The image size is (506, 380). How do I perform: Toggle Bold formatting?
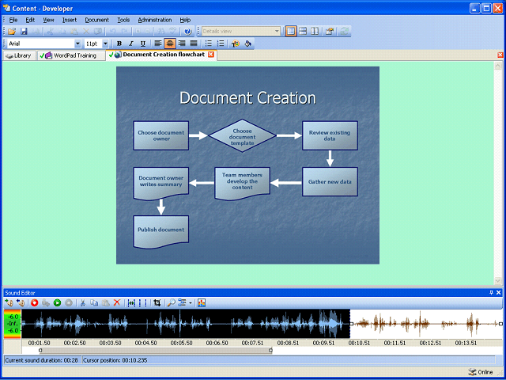[119, 44]
